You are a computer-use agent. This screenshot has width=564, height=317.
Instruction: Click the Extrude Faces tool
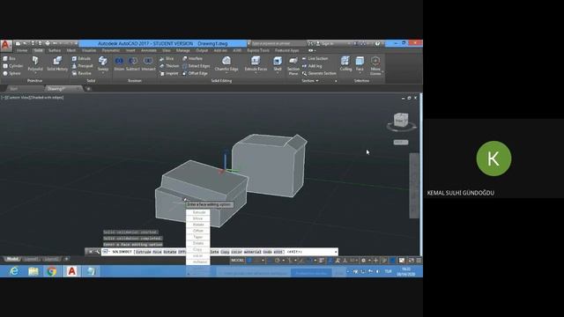256,63
